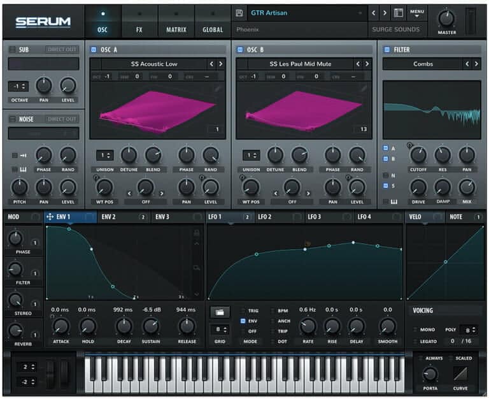Click the OSC B wavetable 3D display

[304, 110]
